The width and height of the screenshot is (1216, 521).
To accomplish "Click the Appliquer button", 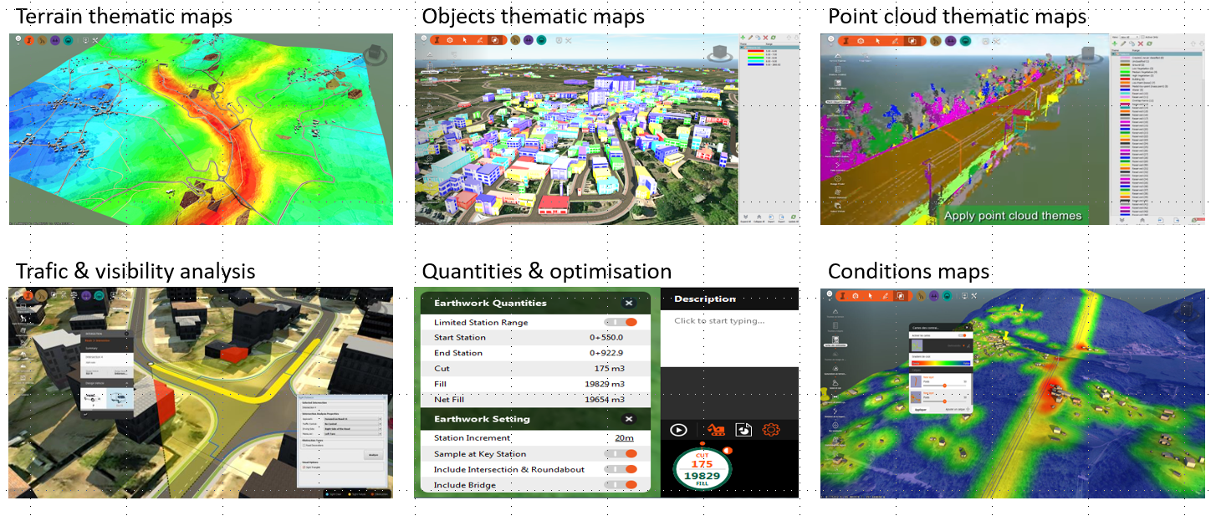I will (x=920, y=409).
